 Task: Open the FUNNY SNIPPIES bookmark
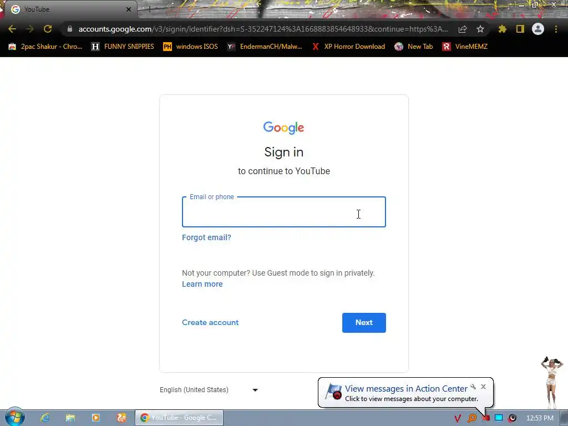(x=123, y=47)
